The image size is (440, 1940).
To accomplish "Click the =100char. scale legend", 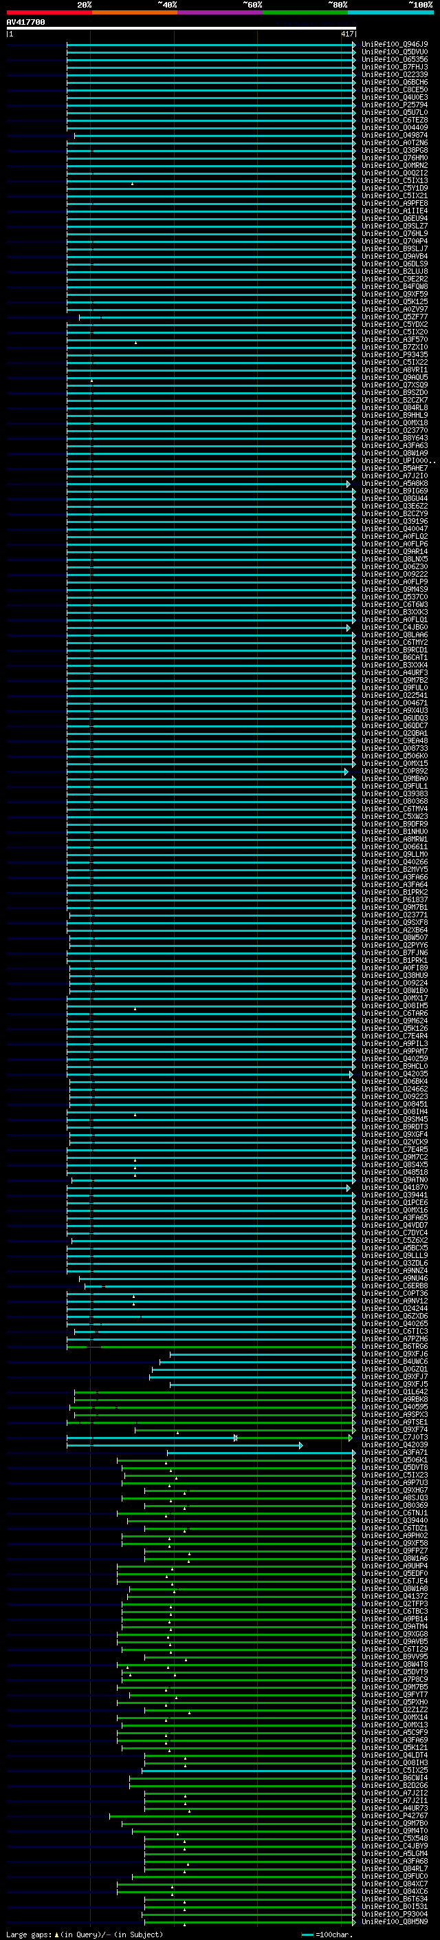I will (327, 1934).
